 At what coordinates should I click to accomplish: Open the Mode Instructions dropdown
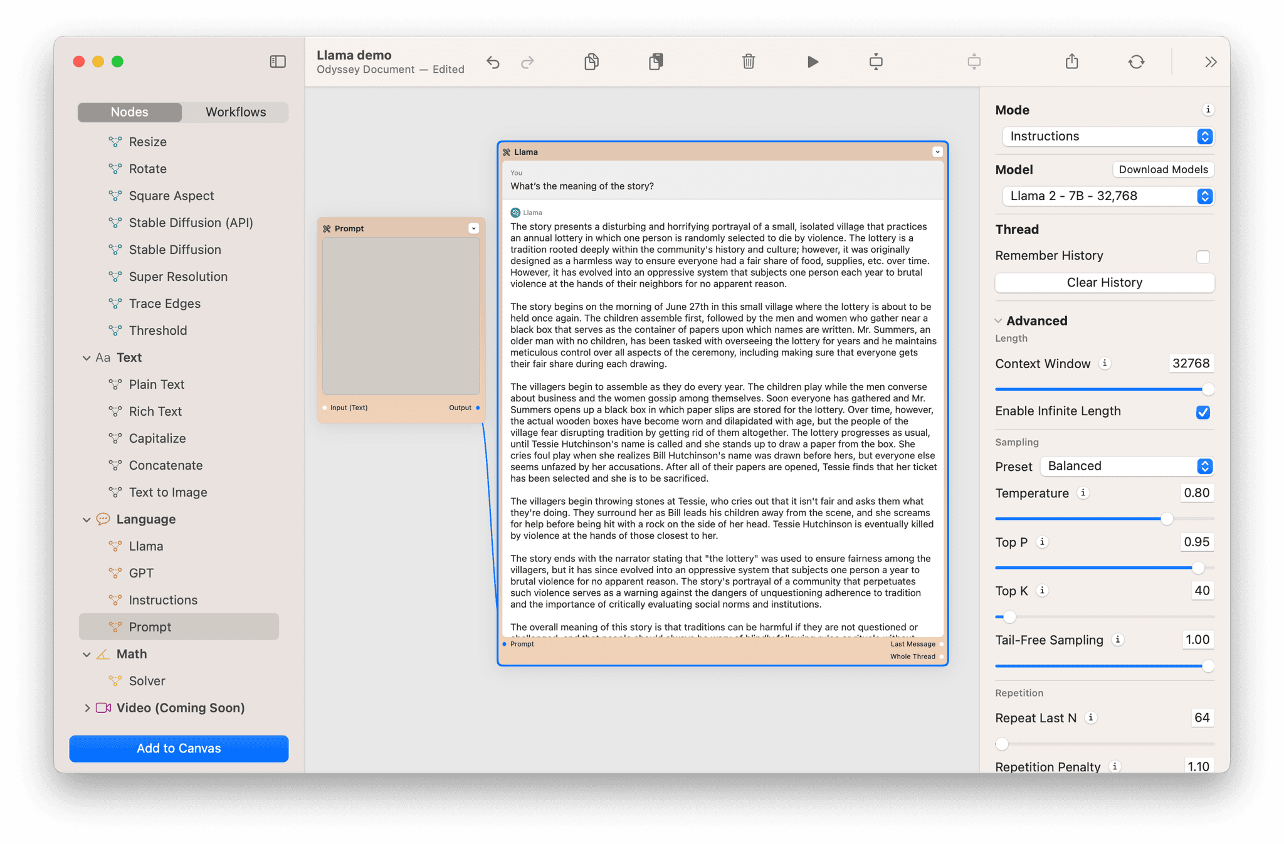(1108, 137)
